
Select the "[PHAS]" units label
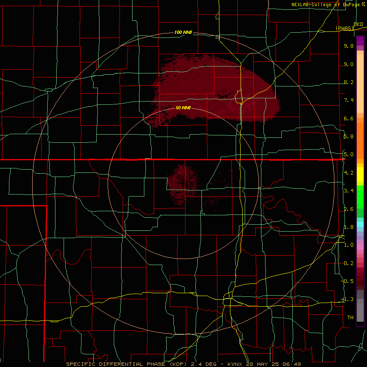(345, 28)
